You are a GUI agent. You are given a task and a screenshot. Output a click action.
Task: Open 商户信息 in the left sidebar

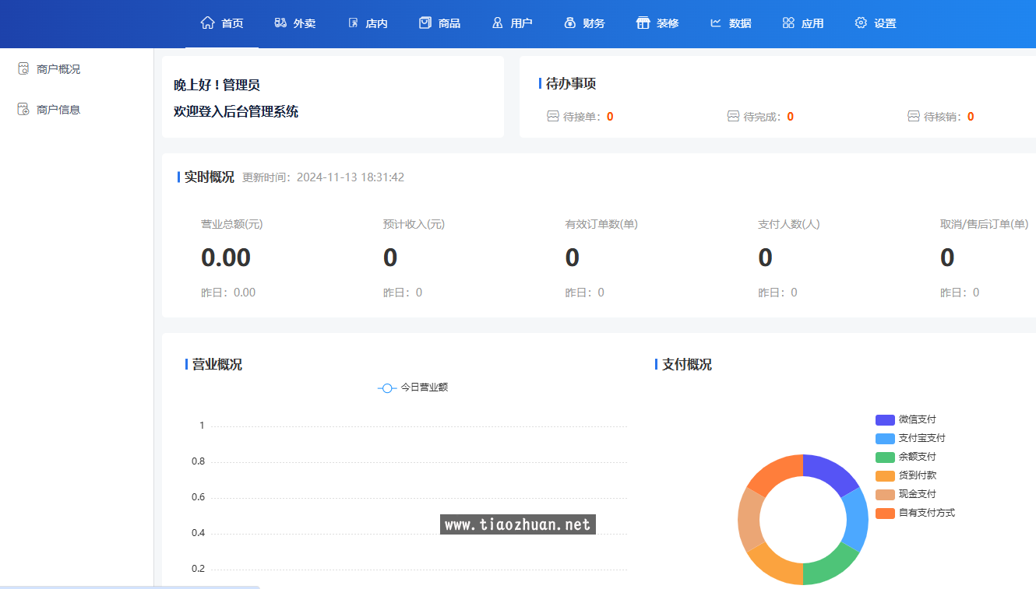58,110
